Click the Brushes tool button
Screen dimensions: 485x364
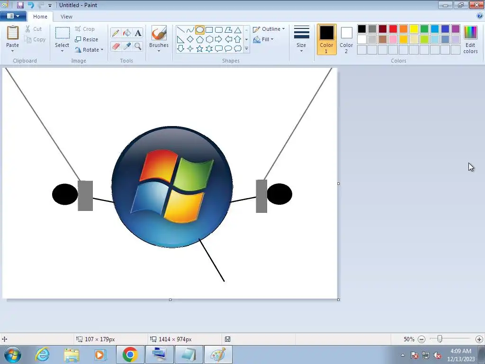coord(159,36)
